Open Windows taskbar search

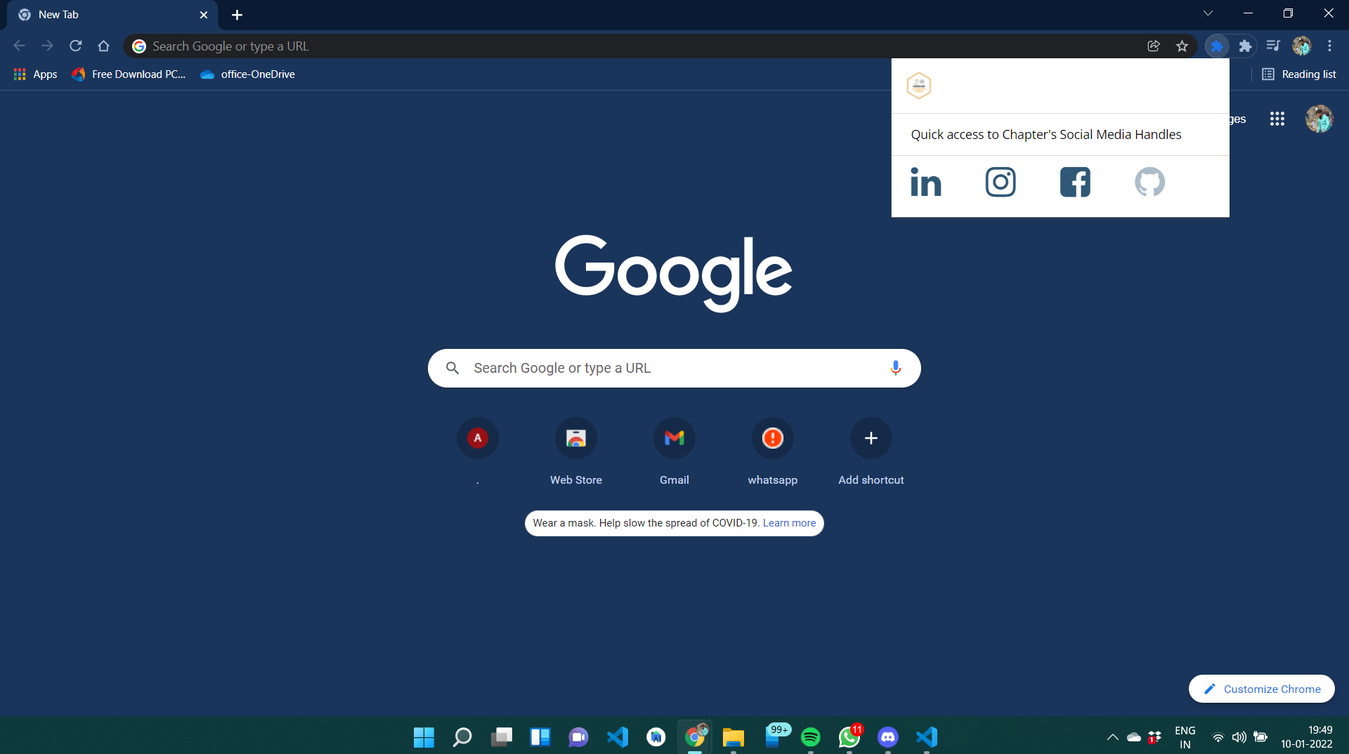[x=462, y=737]
